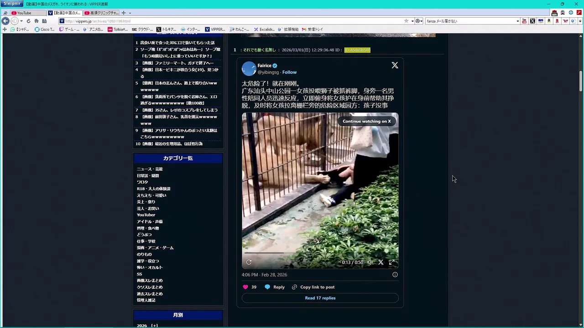The width and height of the screenshot is (584, 328).
Task: Open category ニュース・芸能
Action: coord(150,169)
